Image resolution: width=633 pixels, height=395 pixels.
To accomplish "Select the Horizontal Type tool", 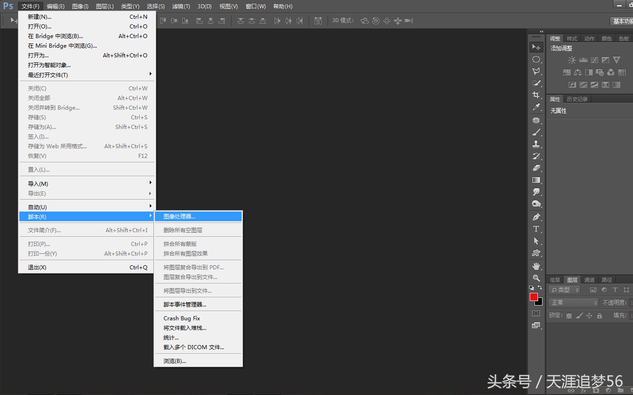I will click(536, 229).
